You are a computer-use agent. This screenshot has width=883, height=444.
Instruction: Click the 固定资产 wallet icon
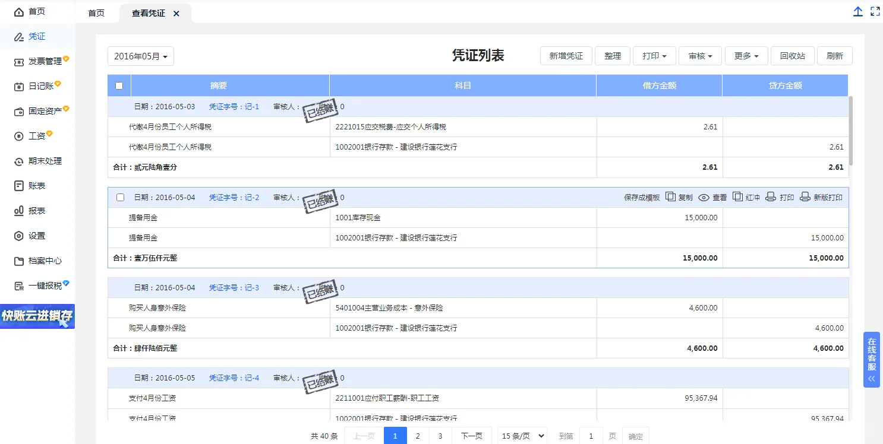click(19, 111)
